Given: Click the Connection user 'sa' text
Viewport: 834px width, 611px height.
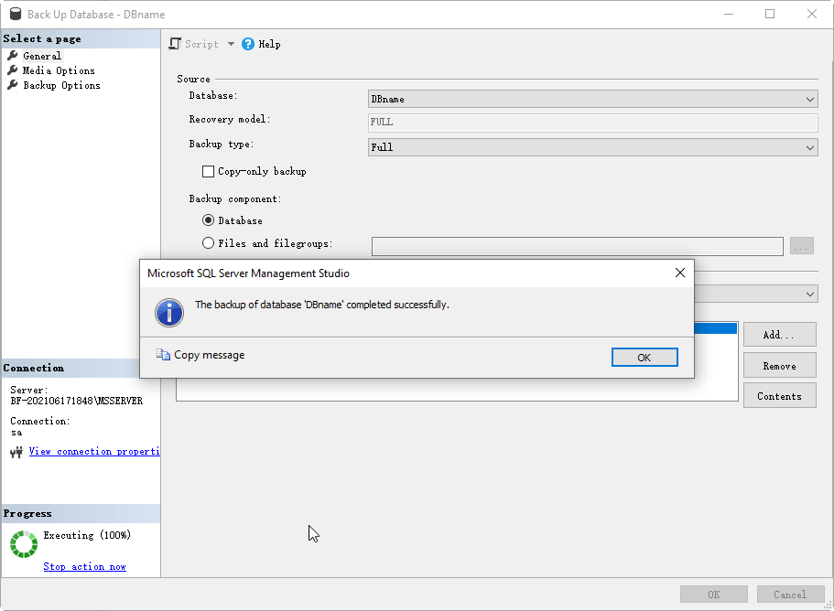Looking at the screenshot, I should (16, 433).
